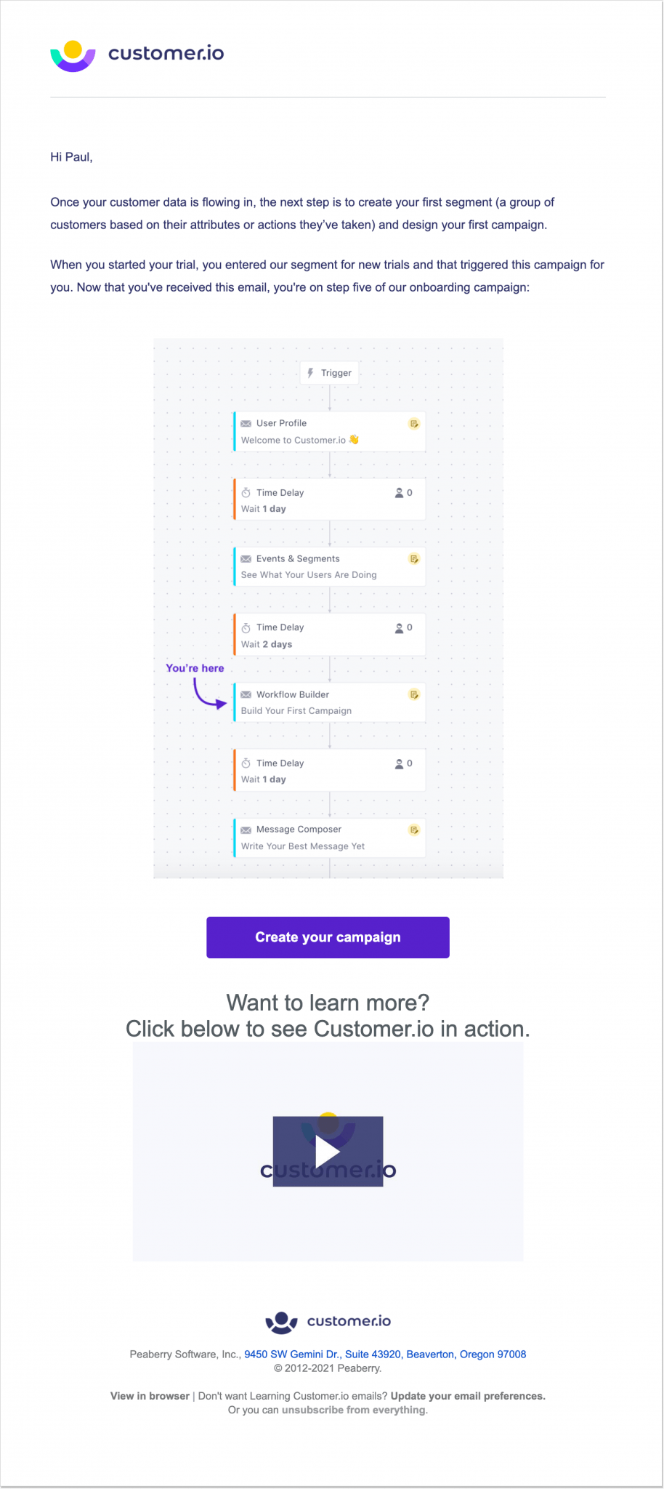664x1489 pixels.
Task: Click the envelope icon beside Message Composer
Action: 246,830
